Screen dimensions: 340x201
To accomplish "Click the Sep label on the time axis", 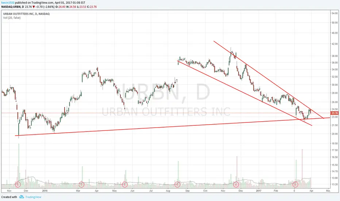I will click(188, 191).
